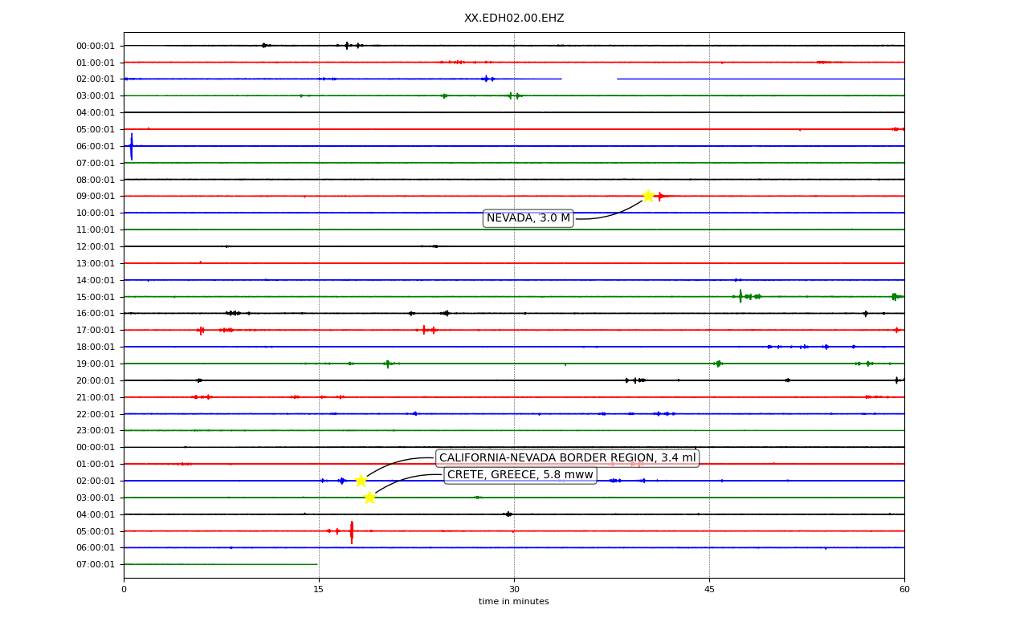Click the 15 tick label on the time axis
Image resolution: width=1028 pixels, height=642 pixels.
point(319,590)
